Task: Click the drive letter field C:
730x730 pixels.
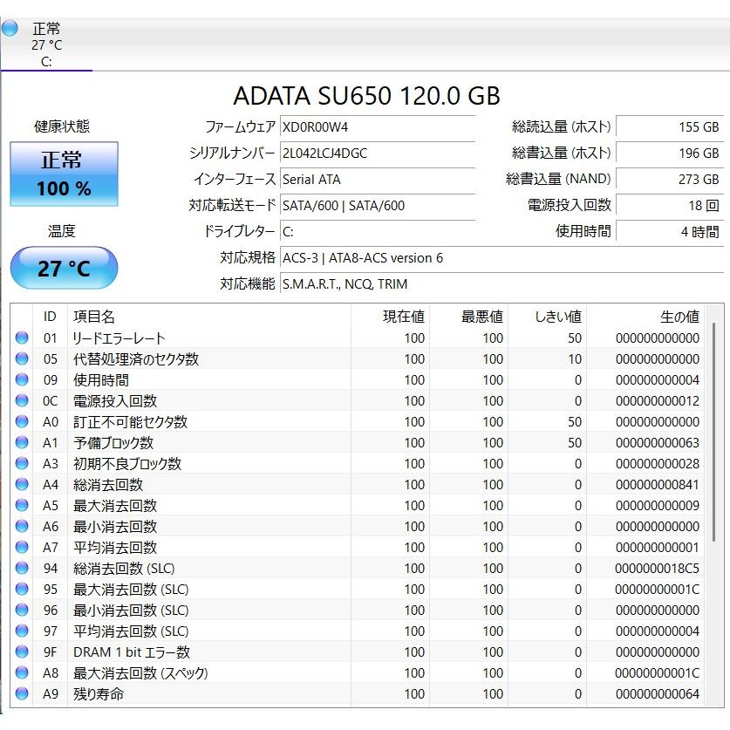Action: pos(377,231)
